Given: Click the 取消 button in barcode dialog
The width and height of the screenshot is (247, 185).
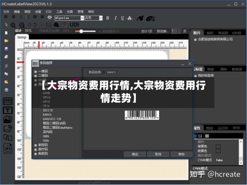Looking at the screenshot, I should click(x=158, y=154).
